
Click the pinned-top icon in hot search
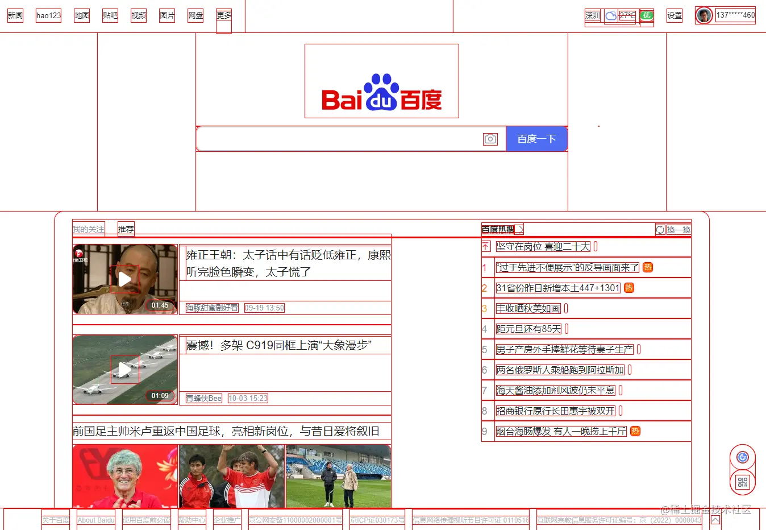pos(486,246)
